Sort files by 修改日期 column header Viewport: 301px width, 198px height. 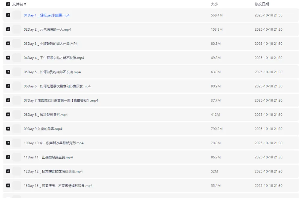262,4
